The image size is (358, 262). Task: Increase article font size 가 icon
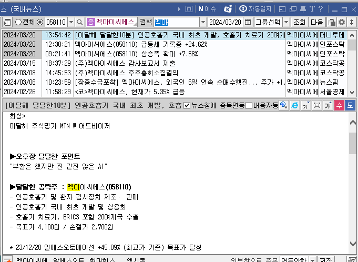pyautogui.click(x=328, y=105)
